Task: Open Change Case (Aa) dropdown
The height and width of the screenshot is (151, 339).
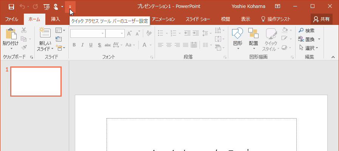Action: pyautogui.click(x=130, y=45)
